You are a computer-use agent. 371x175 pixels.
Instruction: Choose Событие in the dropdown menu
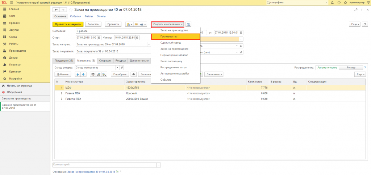point(176,80)
